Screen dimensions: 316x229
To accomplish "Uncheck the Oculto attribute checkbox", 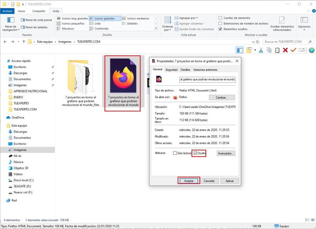I will click(196, 153).
